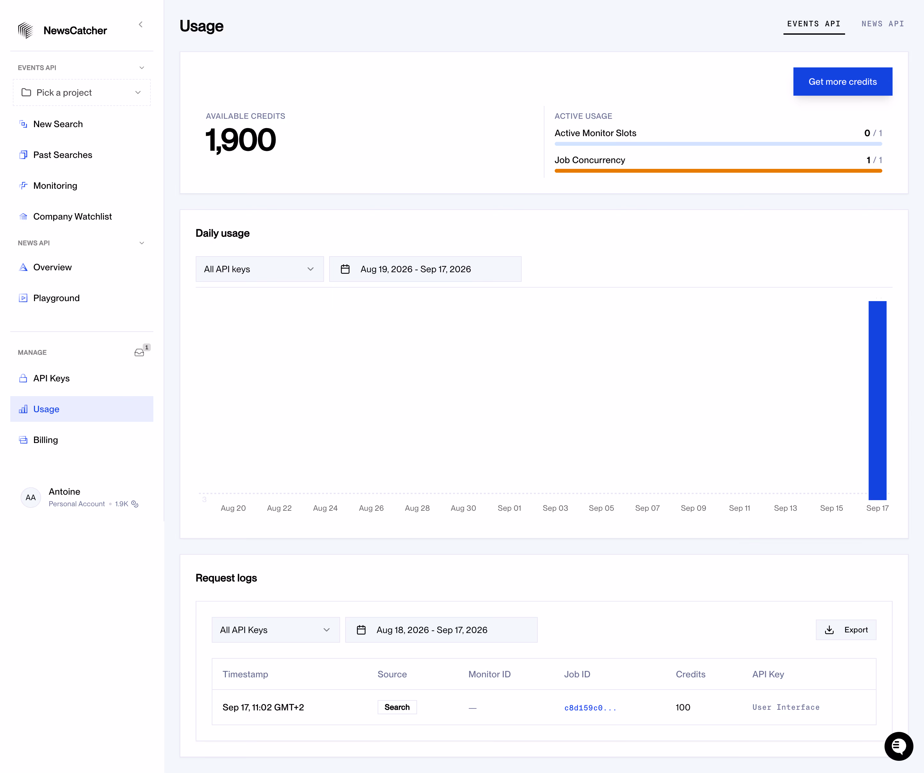Open the Monitoring page
Screen dimensions: 924x773
(82, 186)
